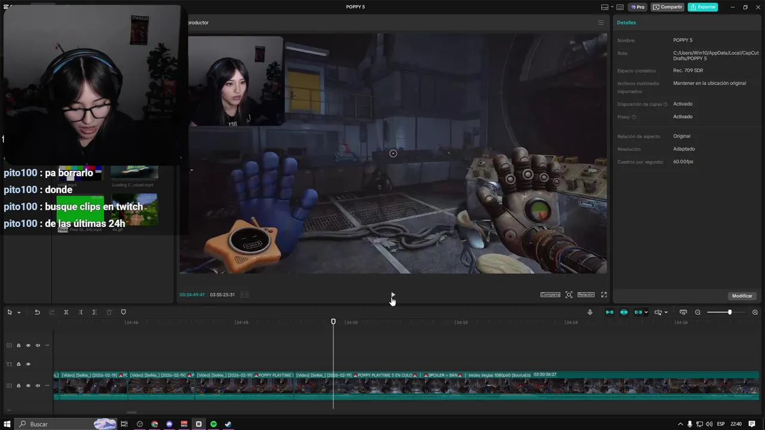Screen dimensions: 765x430
Task: Mute the main video track audio
Action: click(38, 386)
